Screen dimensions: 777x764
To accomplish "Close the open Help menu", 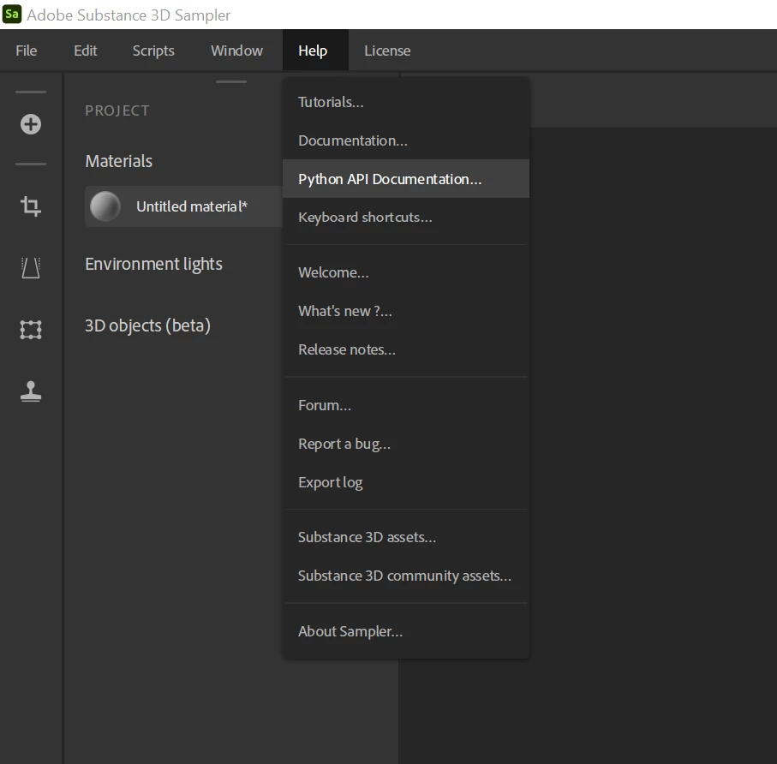I will [x=315, y=51].
